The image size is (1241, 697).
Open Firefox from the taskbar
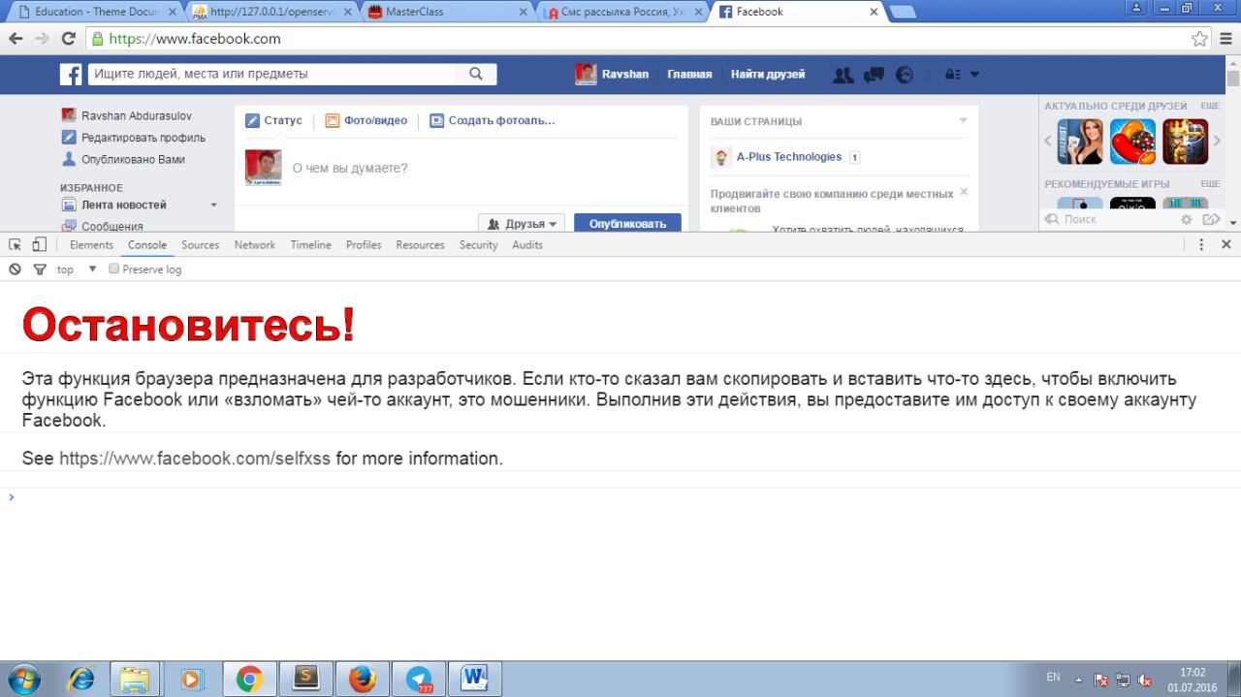pyautogui.click(x=363, y=680)
